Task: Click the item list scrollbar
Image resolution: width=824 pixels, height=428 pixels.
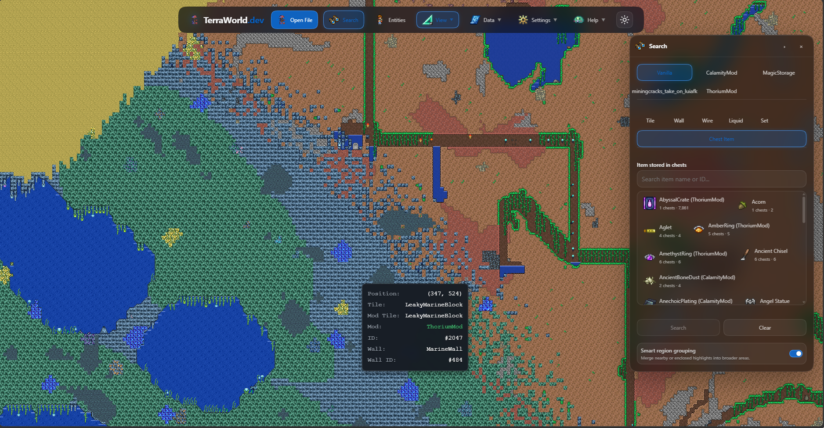Action: [804, 209]
